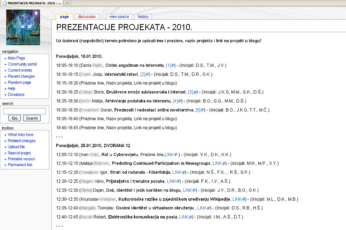Click the heading 'Ponedjeljak, 25.01.2010. DVORANA 12'

pos(93,146)
